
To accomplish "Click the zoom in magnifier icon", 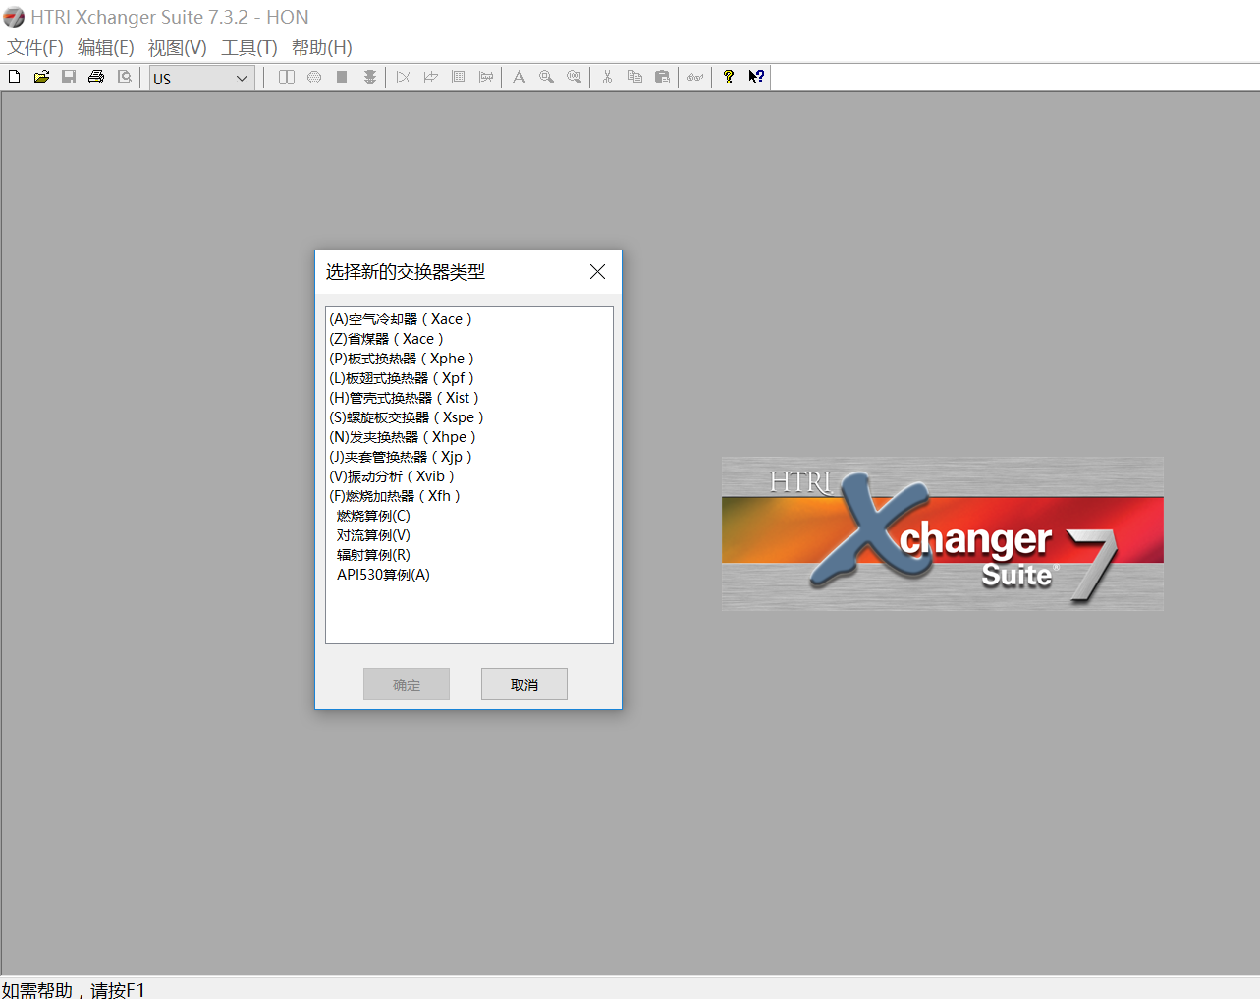I will [547, 77].
